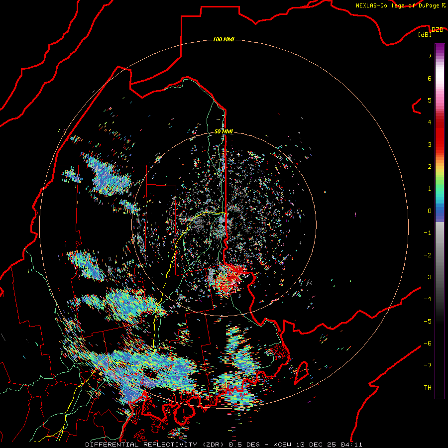The image size is (448, 448).
Task: Click the 2 dB scale value
Action: point(430,167)
